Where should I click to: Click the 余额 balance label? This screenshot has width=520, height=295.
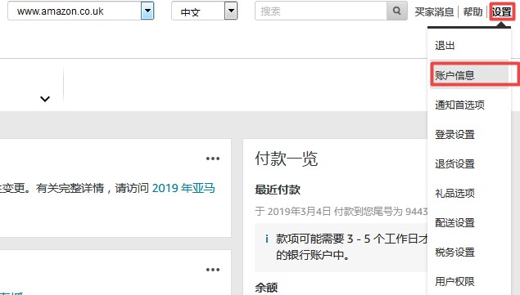[266, 288]
